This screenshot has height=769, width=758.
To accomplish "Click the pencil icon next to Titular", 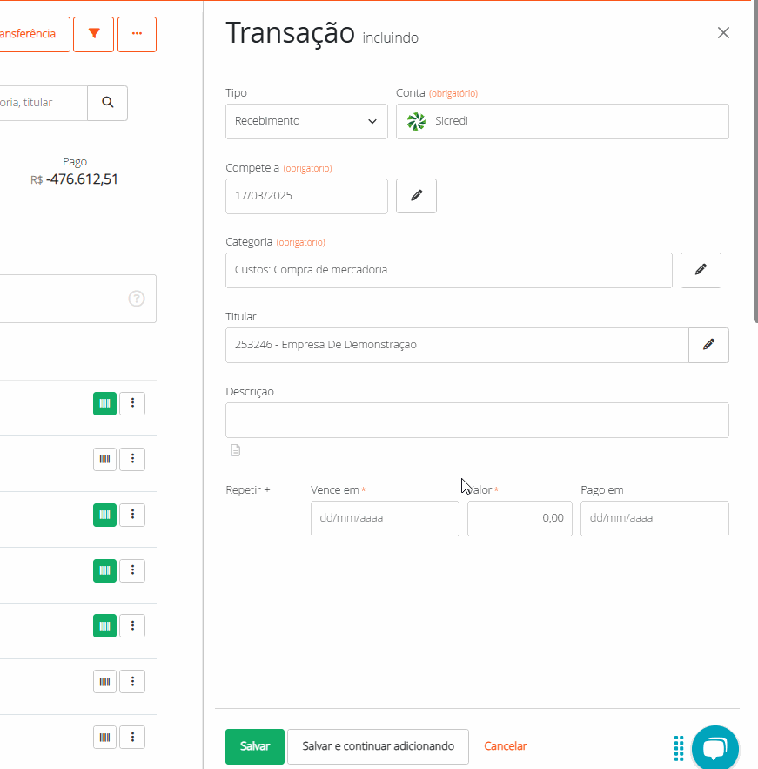I will (x=708, y=345).
